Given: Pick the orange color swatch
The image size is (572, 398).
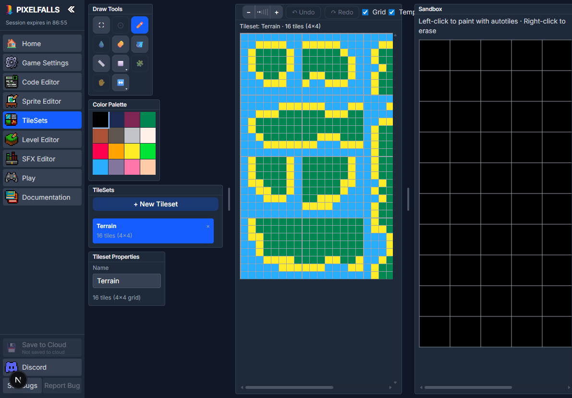Looking at the screenshot, I should (116, 151).
